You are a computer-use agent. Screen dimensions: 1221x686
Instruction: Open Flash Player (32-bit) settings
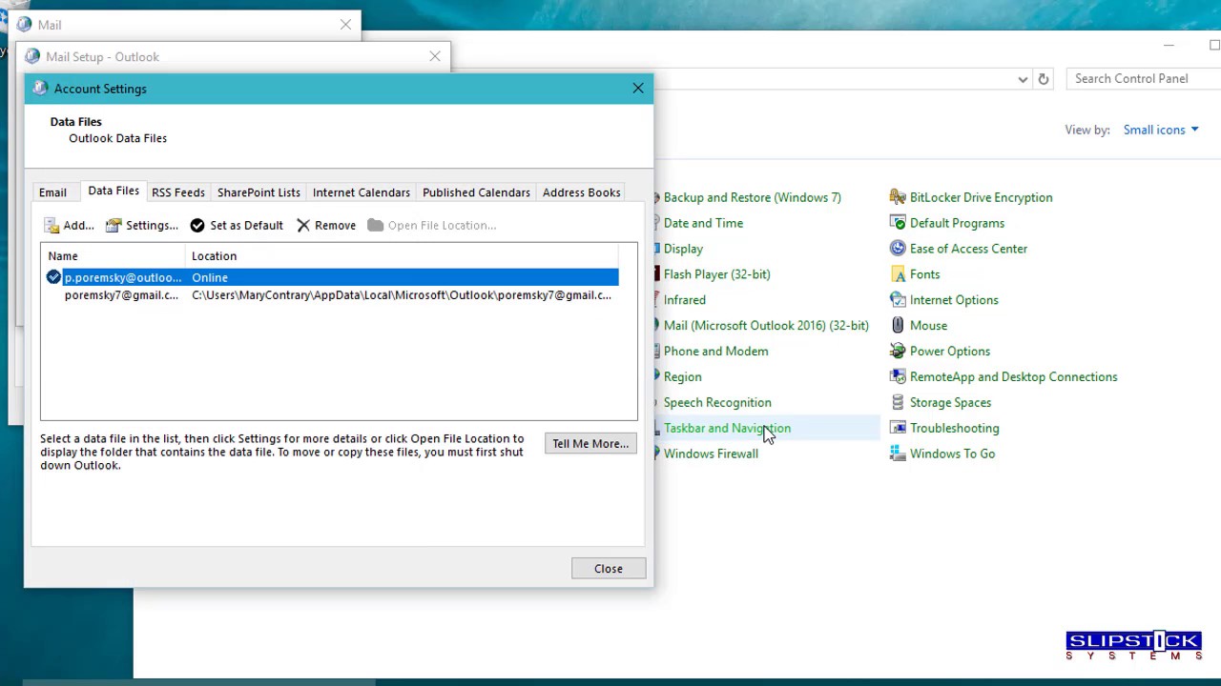(x=717, y=274)
